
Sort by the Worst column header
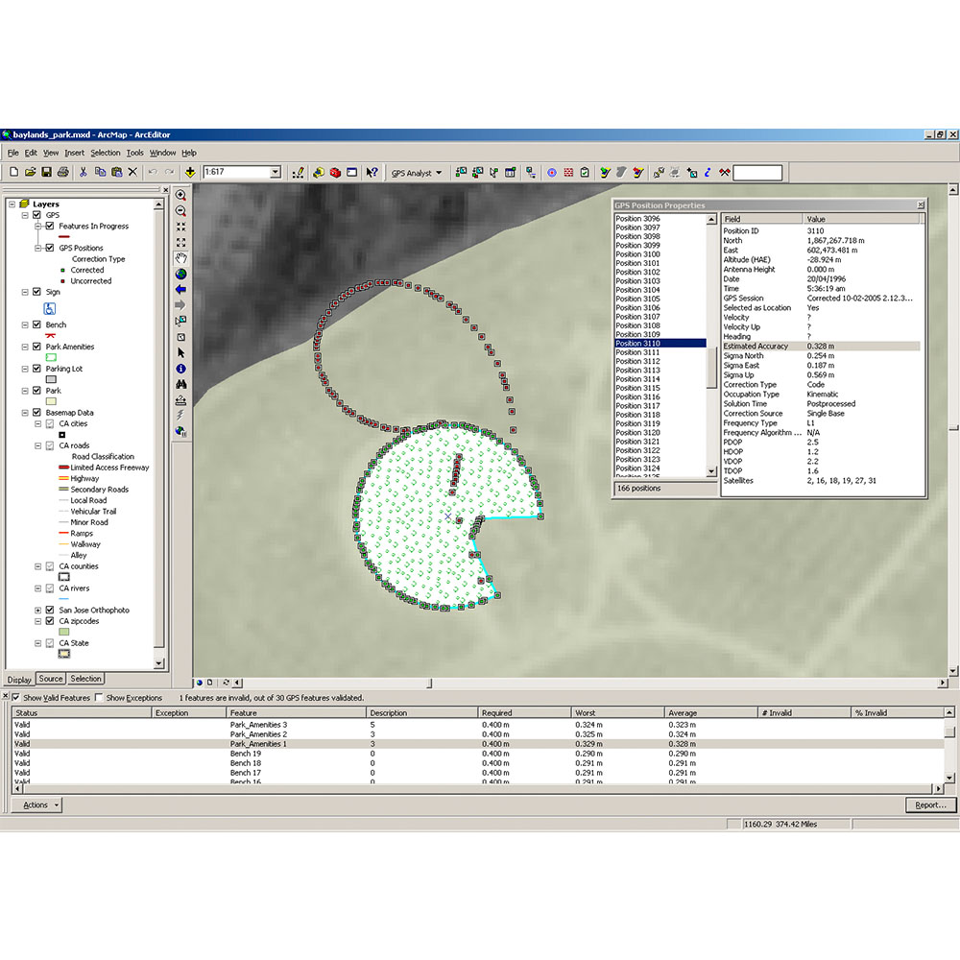point(617,712)
